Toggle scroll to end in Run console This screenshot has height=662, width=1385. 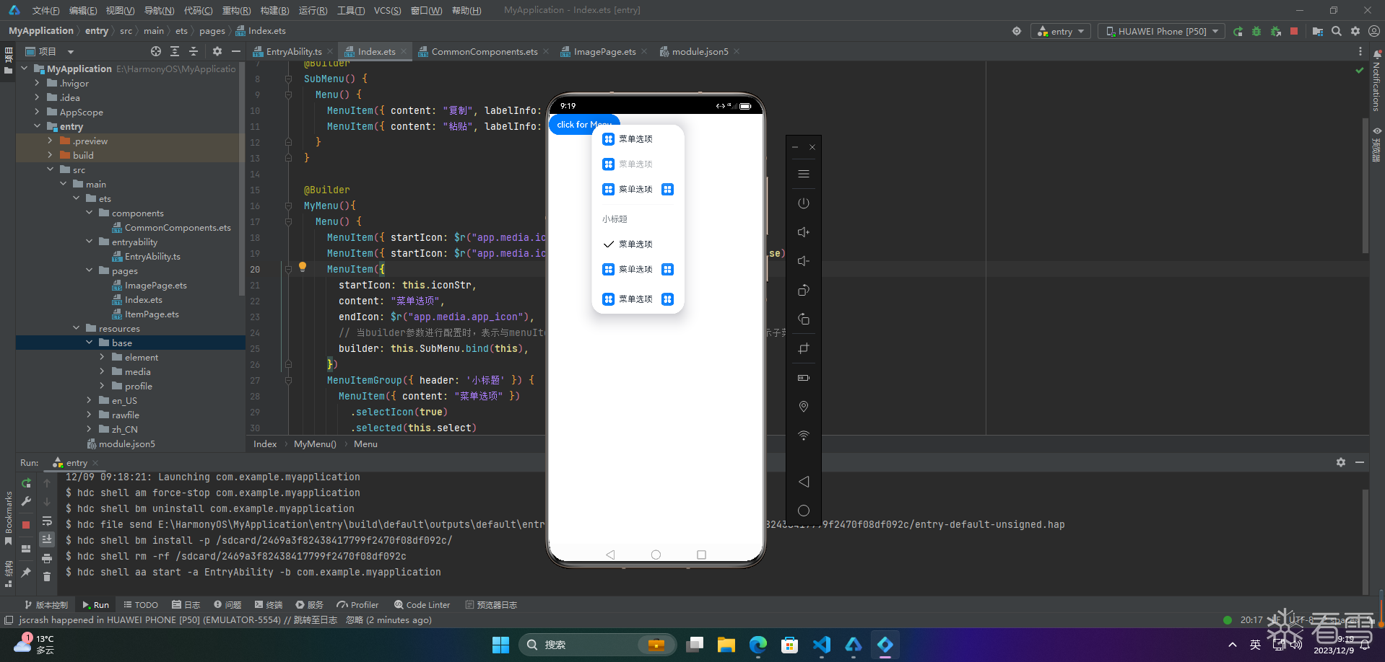point(47,539)
